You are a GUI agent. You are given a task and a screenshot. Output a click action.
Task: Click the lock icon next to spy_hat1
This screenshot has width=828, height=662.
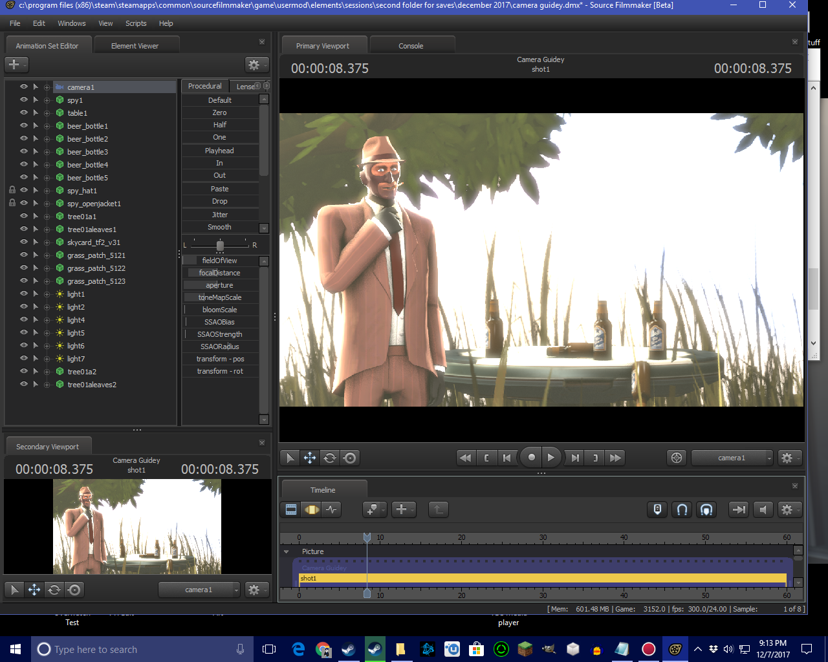click(12, 190)
